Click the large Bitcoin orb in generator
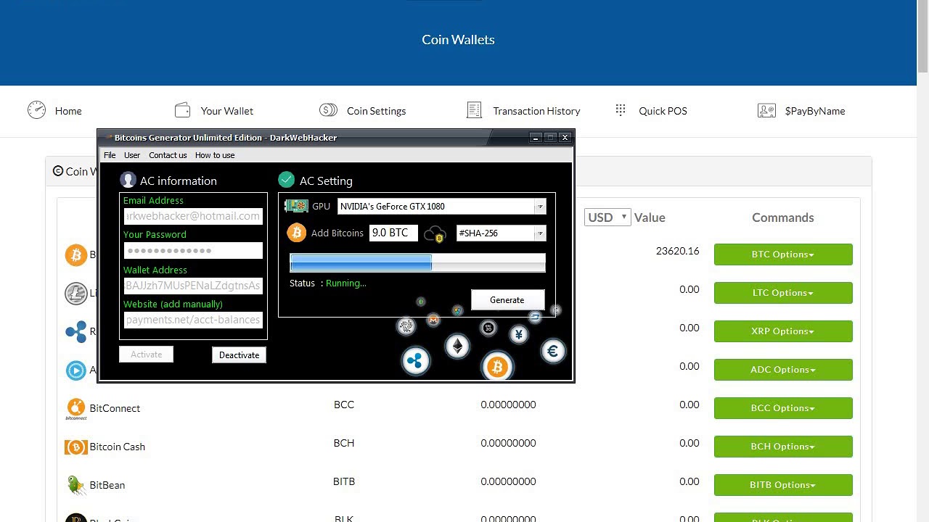The image size is (929, 522). click(x=497, y=367)
